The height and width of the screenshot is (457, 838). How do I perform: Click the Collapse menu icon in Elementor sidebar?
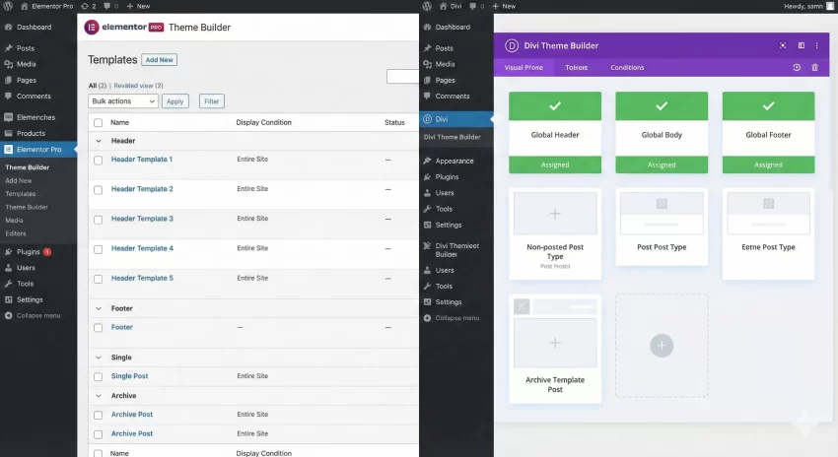coord(8,315)
